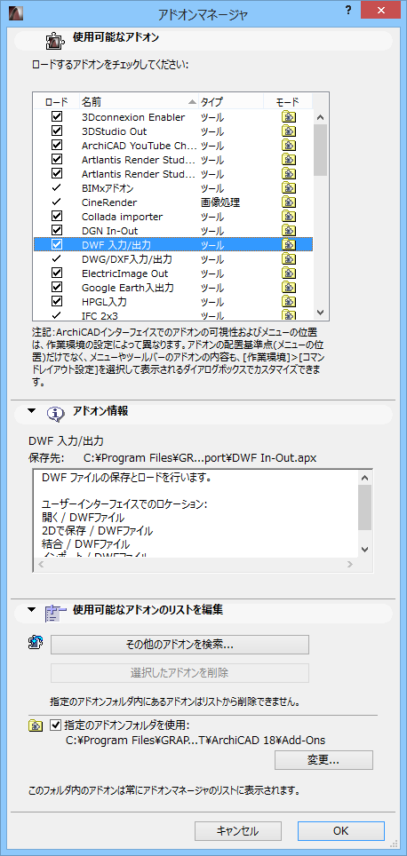Image resolution: width=407 pixels, height=856 pixels.
Task: Click folder mode icon for DWG/DXF入力/出力
Action: (x=289, y=258)
